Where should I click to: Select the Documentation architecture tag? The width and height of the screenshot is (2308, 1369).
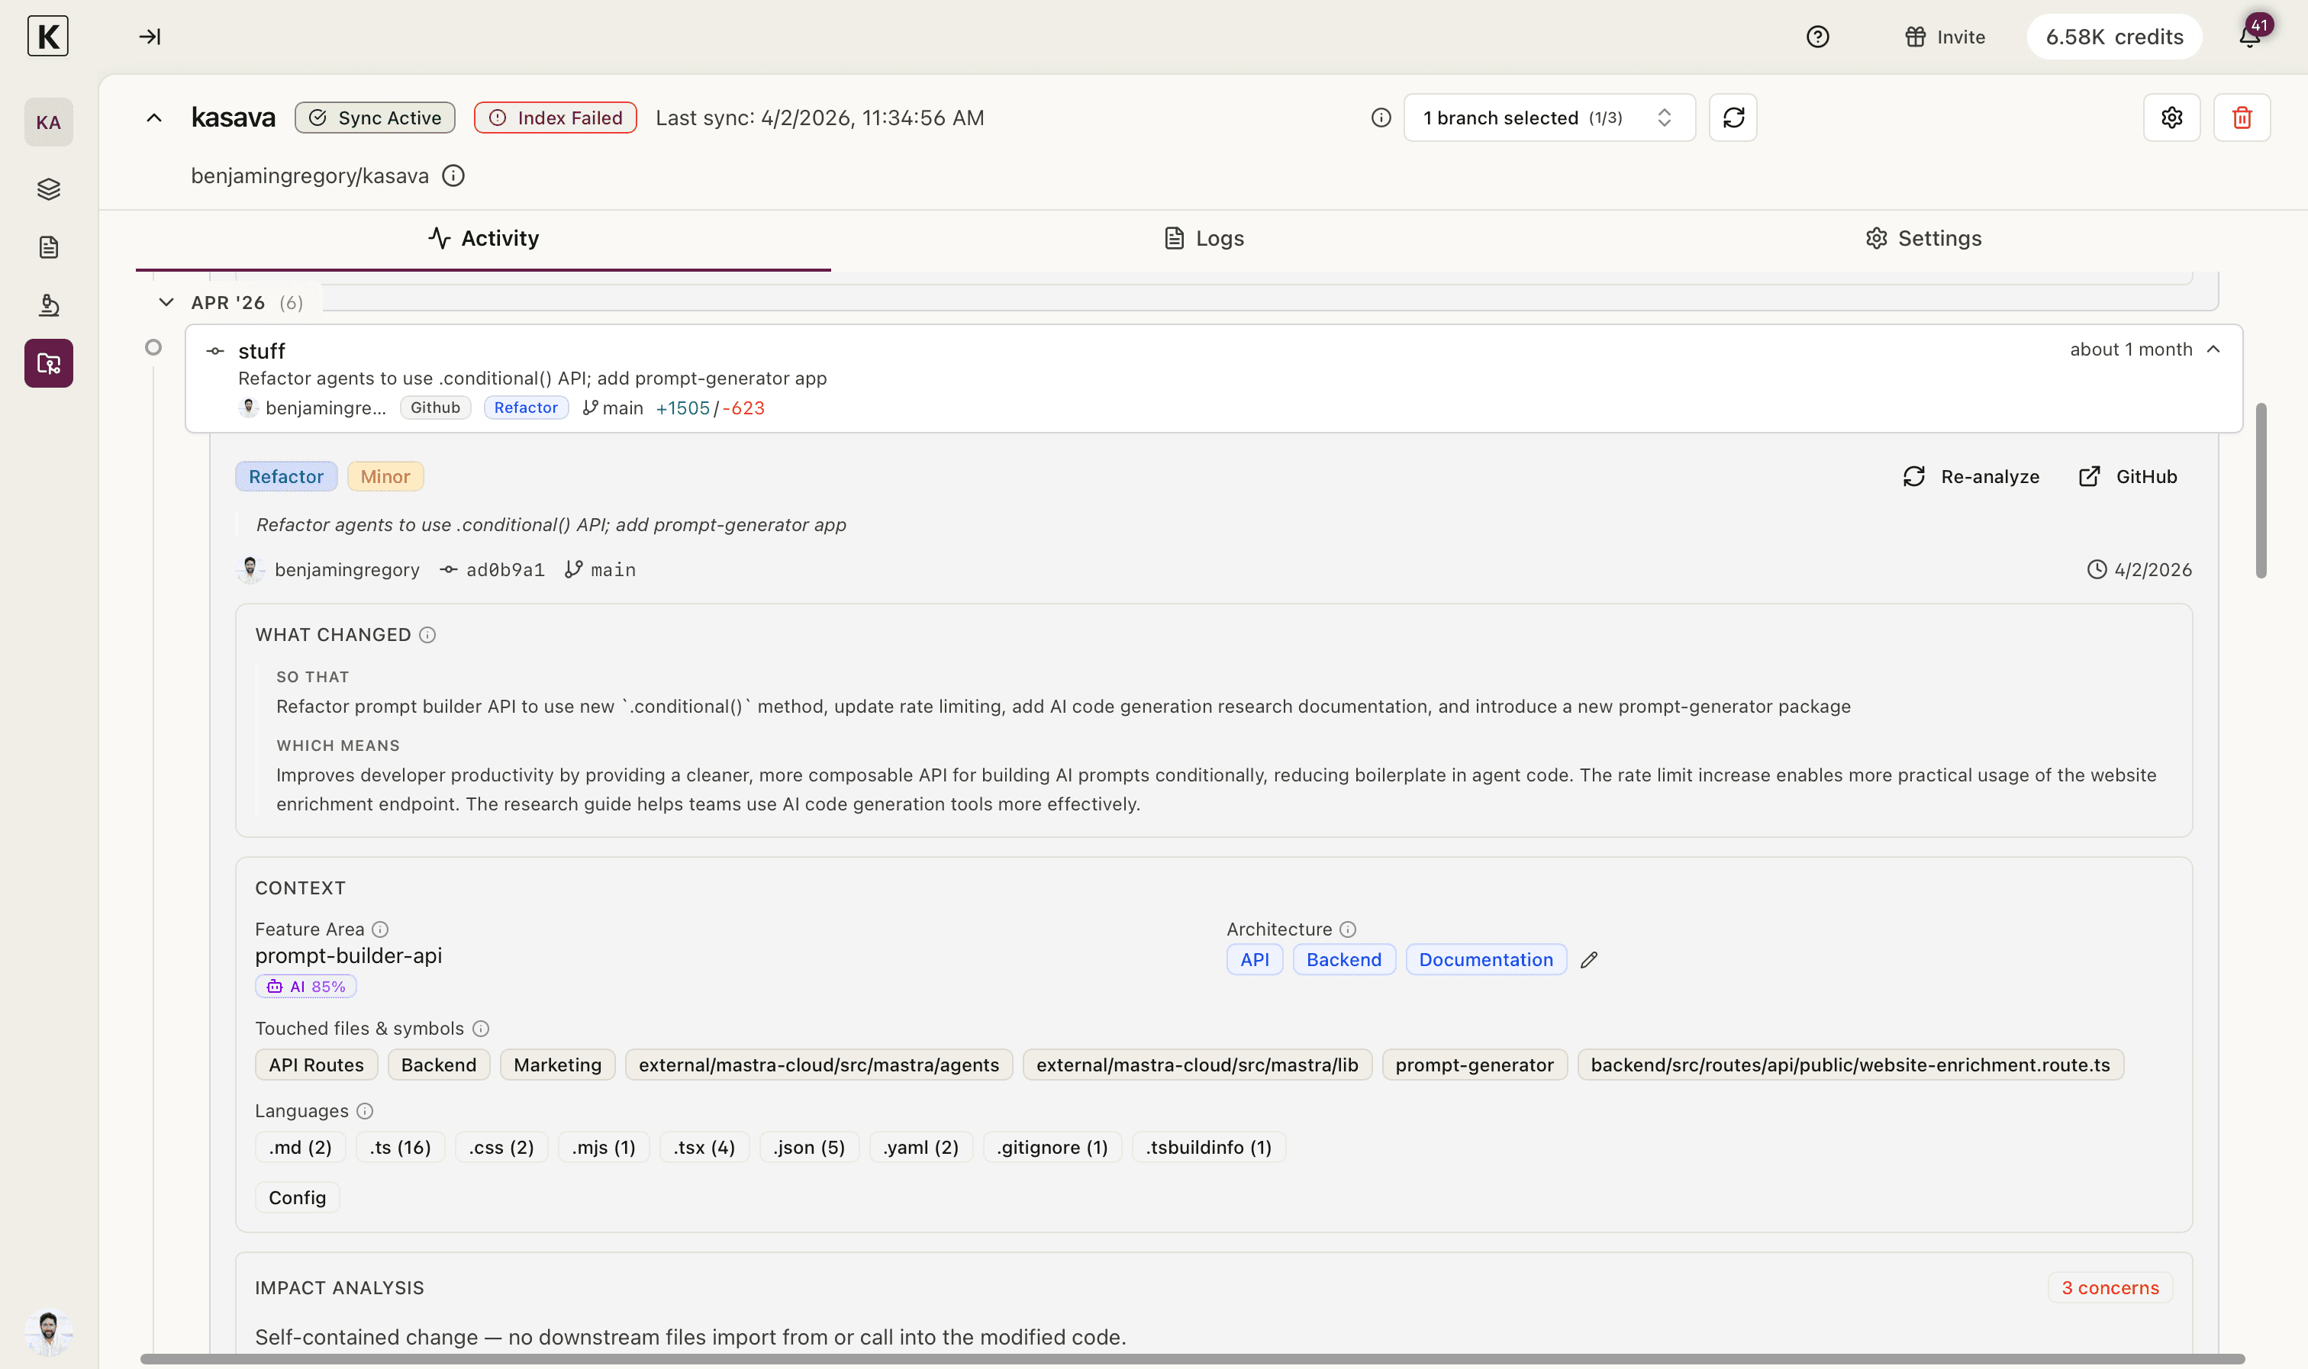point(1486,960)
